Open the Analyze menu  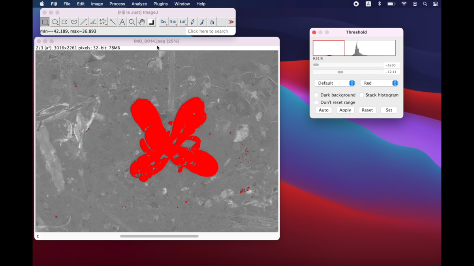(139, 4)
